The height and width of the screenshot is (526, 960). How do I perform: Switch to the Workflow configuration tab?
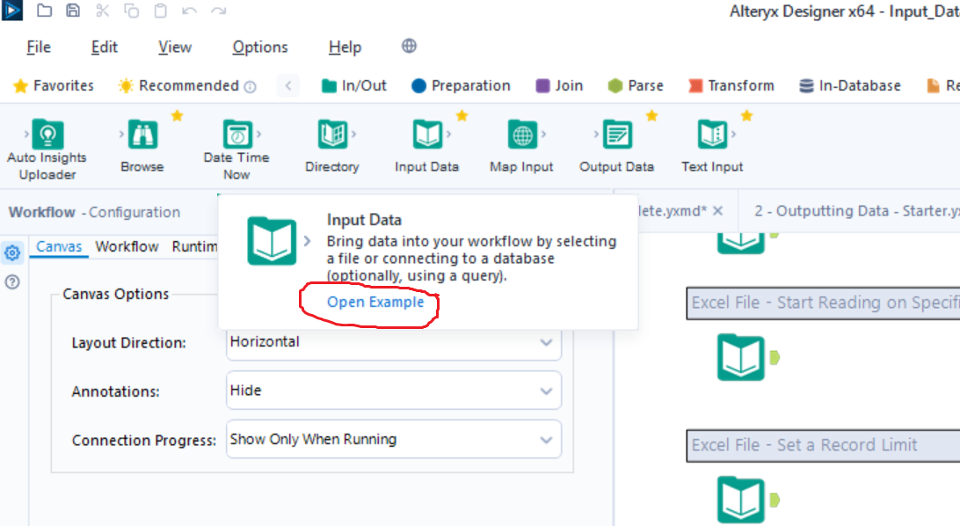[x=127, y=246]
